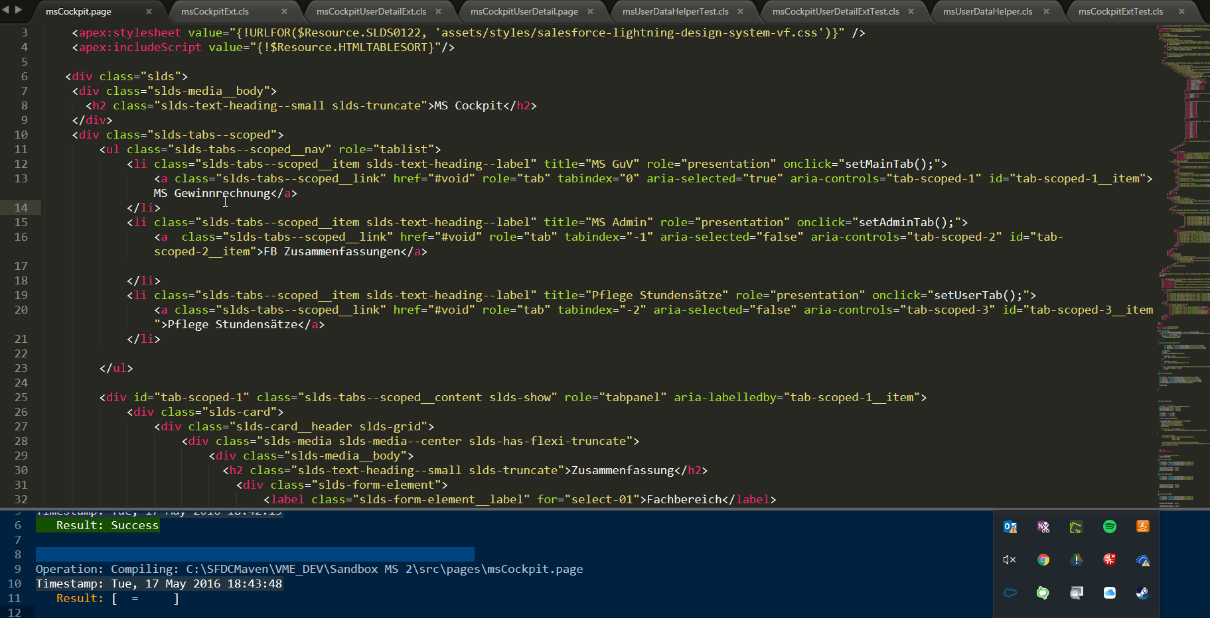Click the OneNote clipper tray icon
The height and width of the screenshot is (618, 1210).
click(1043, 526)
